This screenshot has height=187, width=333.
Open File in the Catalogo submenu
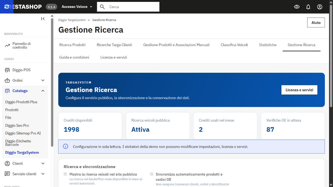[x=8, y=118]
